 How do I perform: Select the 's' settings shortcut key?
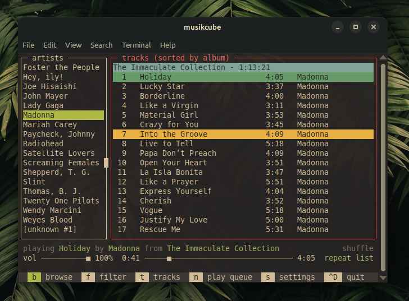[268, 277]
